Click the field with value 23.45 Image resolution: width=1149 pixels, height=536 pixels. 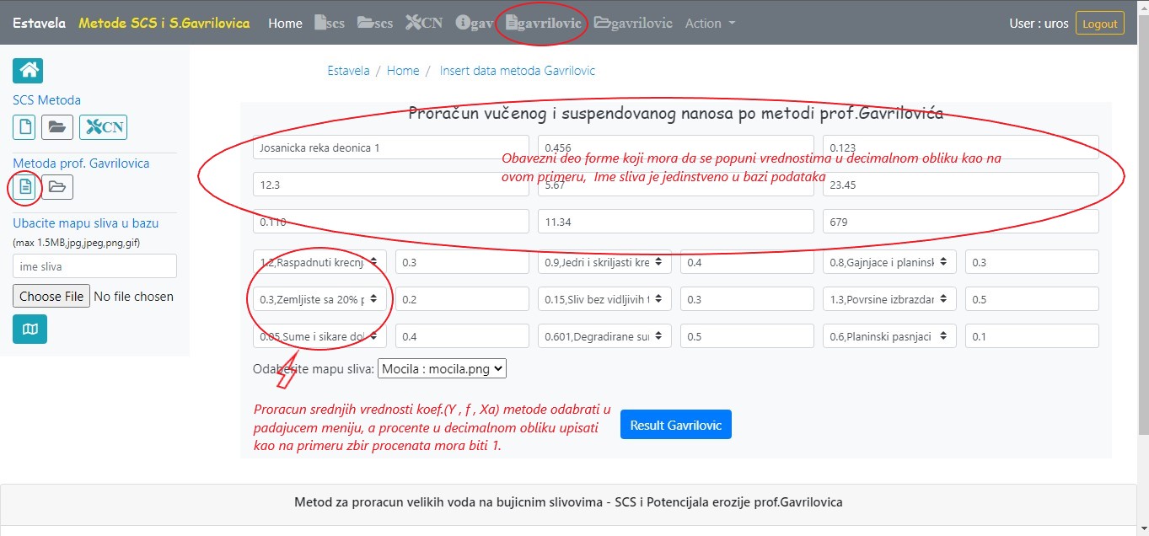[961, 185]
